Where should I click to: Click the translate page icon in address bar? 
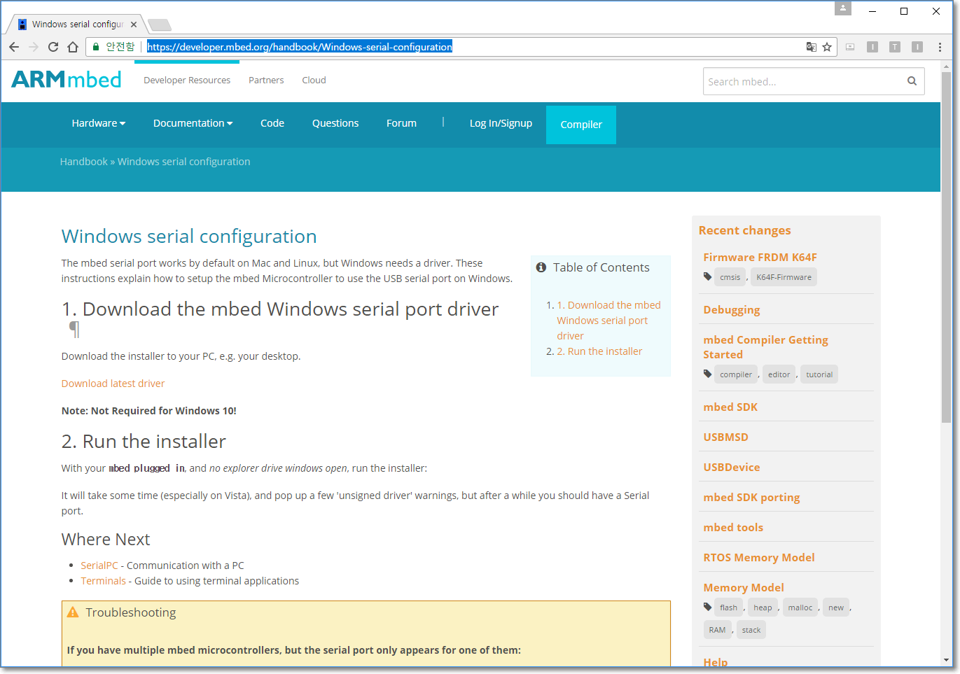(811, 47)
